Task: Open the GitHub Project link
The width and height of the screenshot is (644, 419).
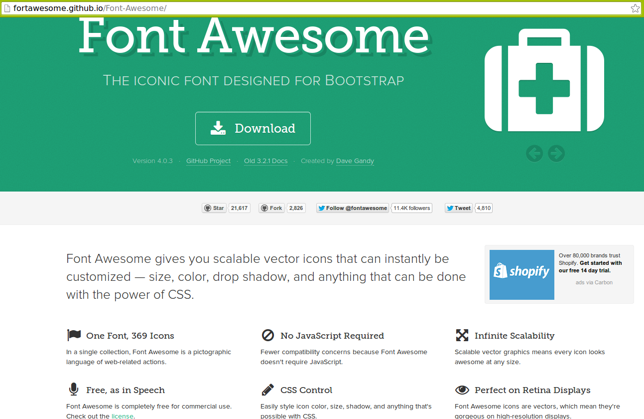Action: click(208, 161)
